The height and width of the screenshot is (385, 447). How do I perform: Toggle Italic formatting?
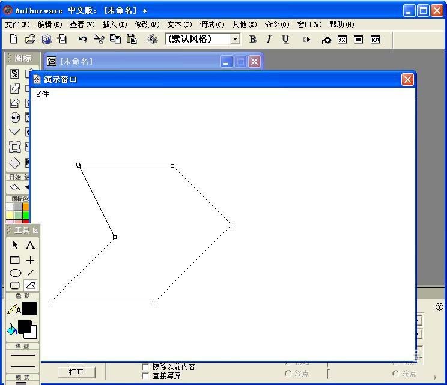pyautogui.click(x=269, y=39)
